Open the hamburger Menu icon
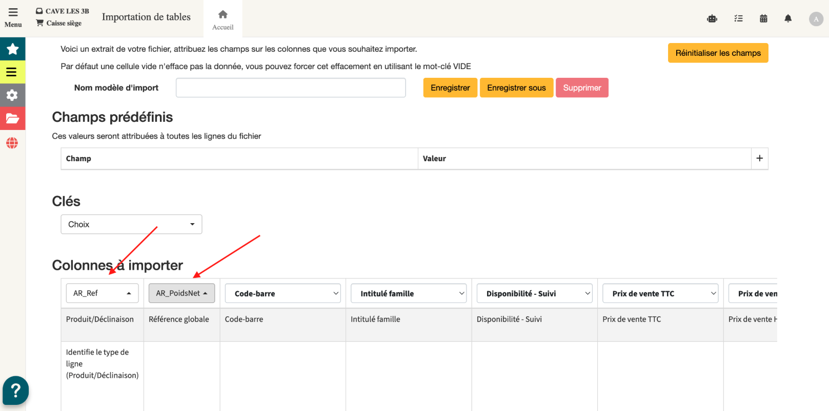The width and height of the screenshot is (829, 411). [x=13, y=17]
